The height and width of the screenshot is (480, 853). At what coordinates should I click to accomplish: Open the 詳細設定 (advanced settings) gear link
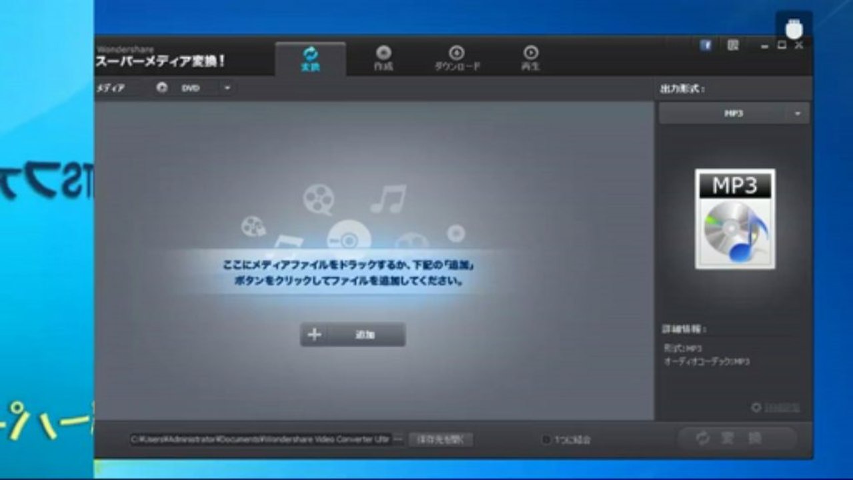776,407
